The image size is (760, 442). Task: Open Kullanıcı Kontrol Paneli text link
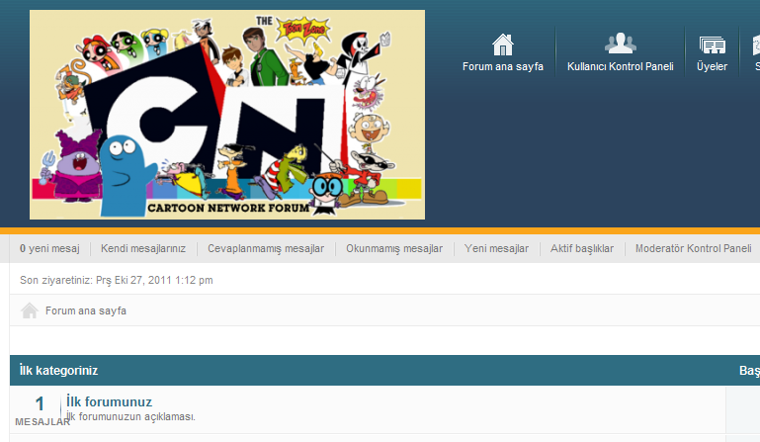coord(621,66)
